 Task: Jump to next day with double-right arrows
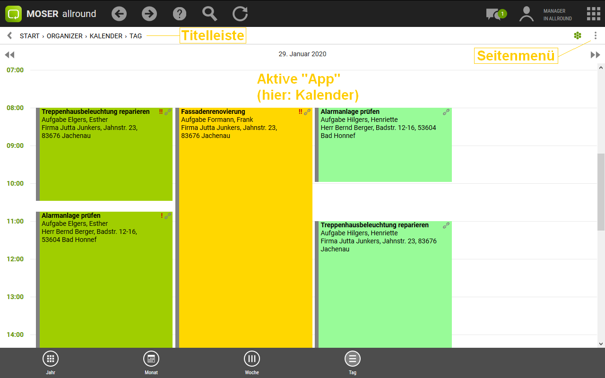point(595,55)
